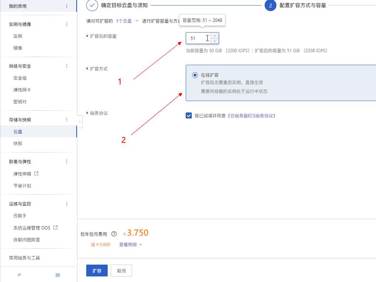Click the 扩容后的容量 input field
This screenshot has width=376, height=282.
[198, 38]
